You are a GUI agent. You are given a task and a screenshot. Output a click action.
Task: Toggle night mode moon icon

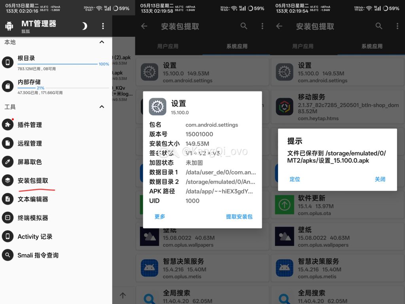point(84,26)
